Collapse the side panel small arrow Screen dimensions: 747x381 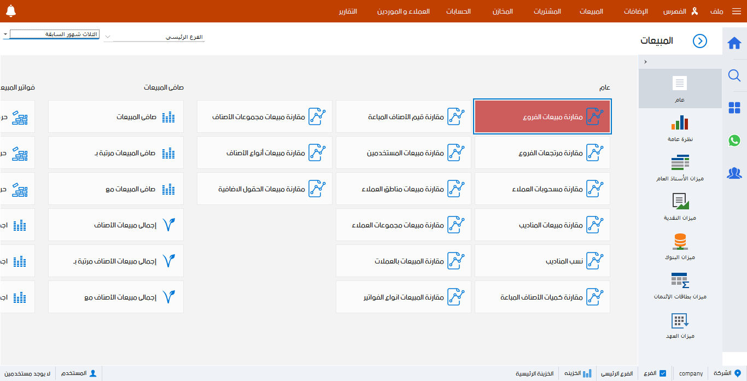tap(646, 62)
